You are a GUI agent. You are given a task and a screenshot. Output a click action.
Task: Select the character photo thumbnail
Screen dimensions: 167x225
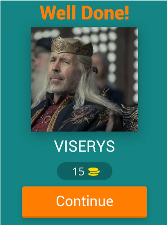click(84, 79)
